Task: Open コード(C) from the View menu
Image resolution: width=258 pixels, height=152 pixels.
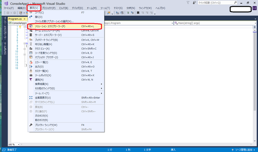Action: 66,13
